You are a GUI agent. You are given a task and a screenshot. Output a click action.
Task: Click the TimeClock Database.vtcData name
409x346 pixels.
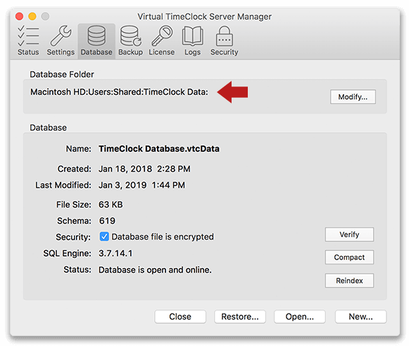click(x=159, y=149)
